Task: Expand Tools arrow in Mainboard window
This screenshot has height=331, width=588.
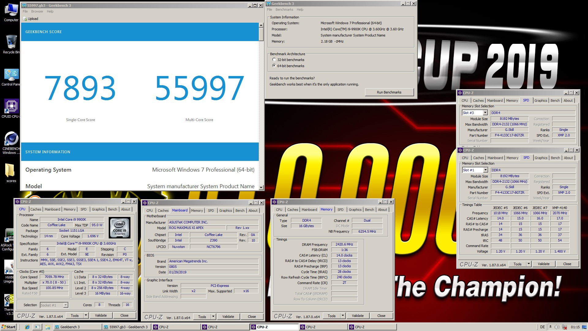Action: 213,317
